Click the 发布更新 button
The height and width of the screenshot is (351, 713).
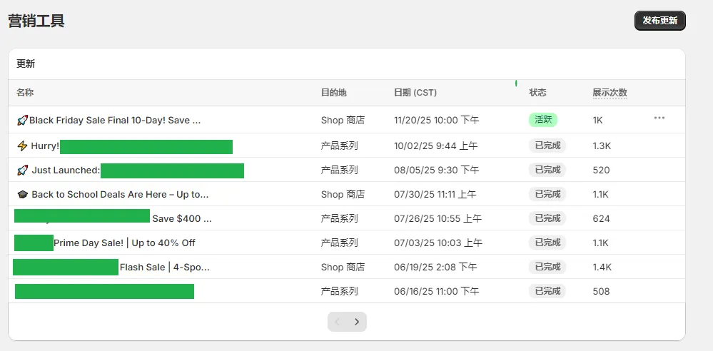pos(659,21)
